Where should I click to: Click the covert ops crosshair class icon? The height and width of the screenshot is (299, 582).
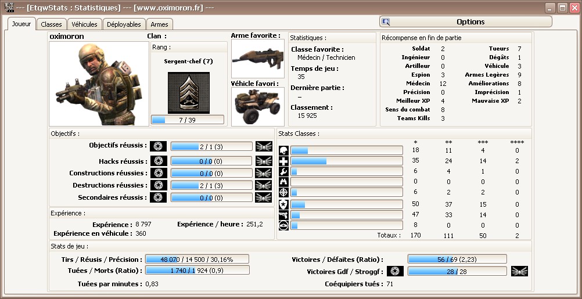pyautogui.click(x=283, y=192)
